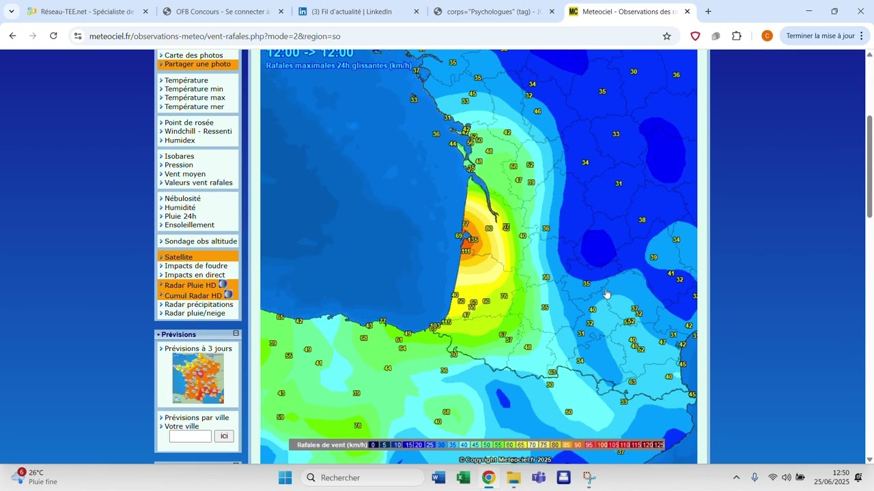This screenshot has width=874, height=491.
Task: Open Word from the taskbar
Action: (x=438, y=477)
